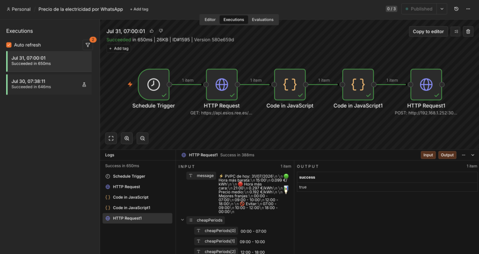Switch to the Evaluations tab
This screenshot has width=479, height=254.
click(x=263, y=20)
